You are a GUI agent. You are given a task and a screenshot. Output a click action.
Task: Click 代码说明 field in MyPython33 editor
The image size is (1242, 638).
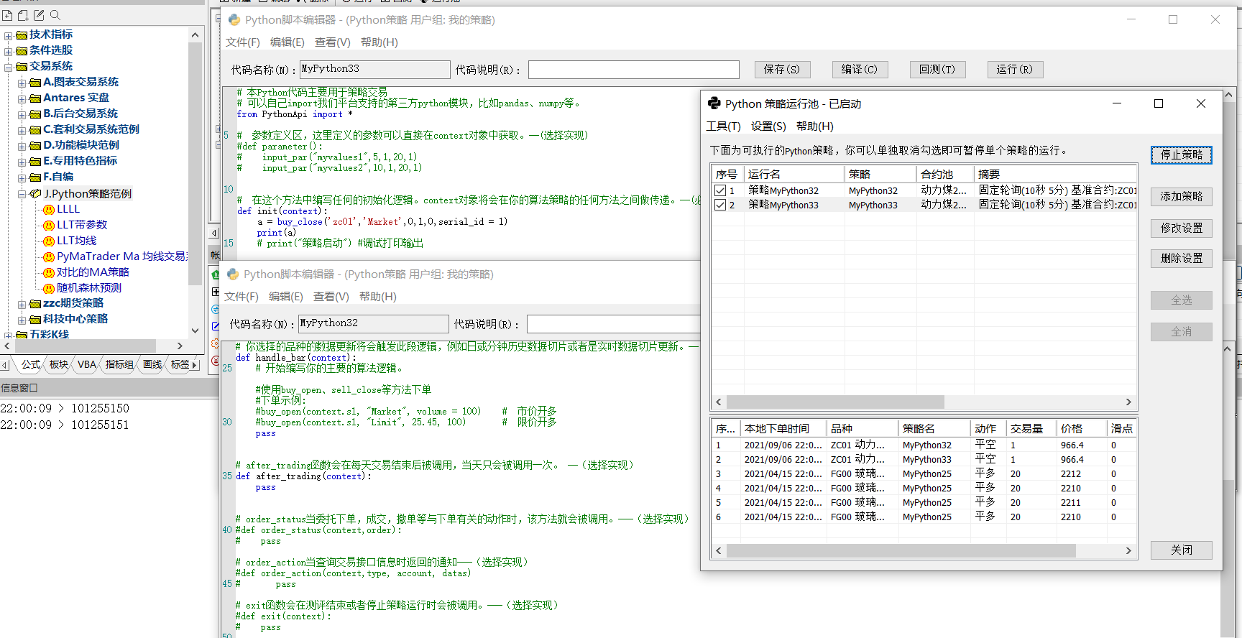(x=634, y=70)
